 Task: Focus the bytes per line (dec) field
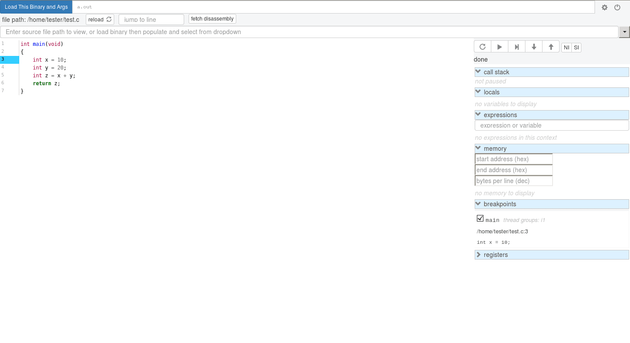tap(514, 181)
